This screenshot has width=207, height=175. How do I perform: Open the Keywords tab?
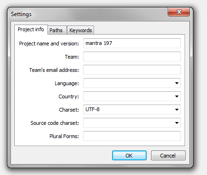(81, 30)
